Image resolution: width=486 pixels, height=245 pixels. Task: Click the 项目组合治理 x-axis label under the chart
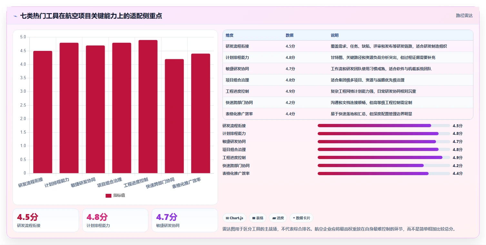point(110,183)
